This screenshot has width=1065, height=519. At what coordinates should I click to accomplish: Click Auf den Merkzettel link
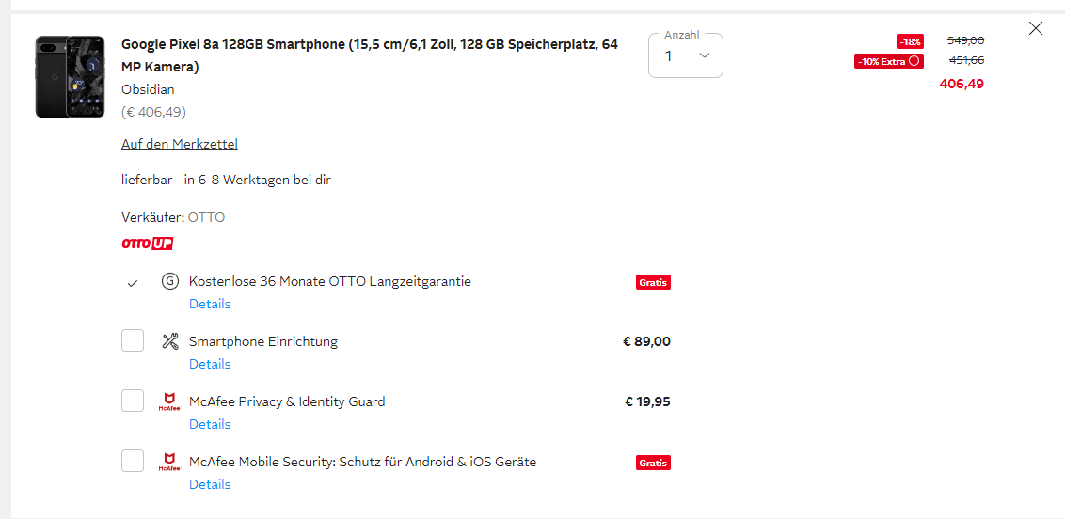click(x=180, y=144)
